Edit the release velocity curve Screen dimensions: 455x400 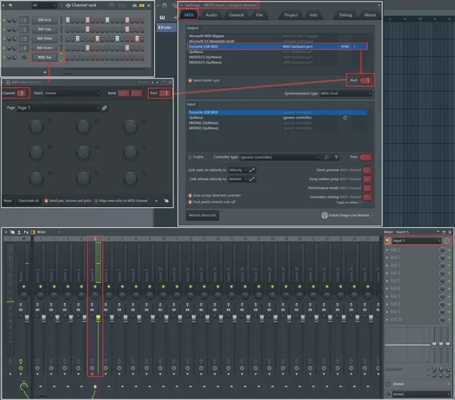(252, 179)
